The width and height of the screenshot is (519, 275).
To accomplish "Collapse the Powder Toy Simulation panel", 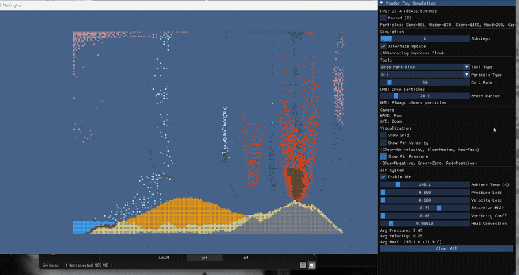I will (x=382, y=3).
